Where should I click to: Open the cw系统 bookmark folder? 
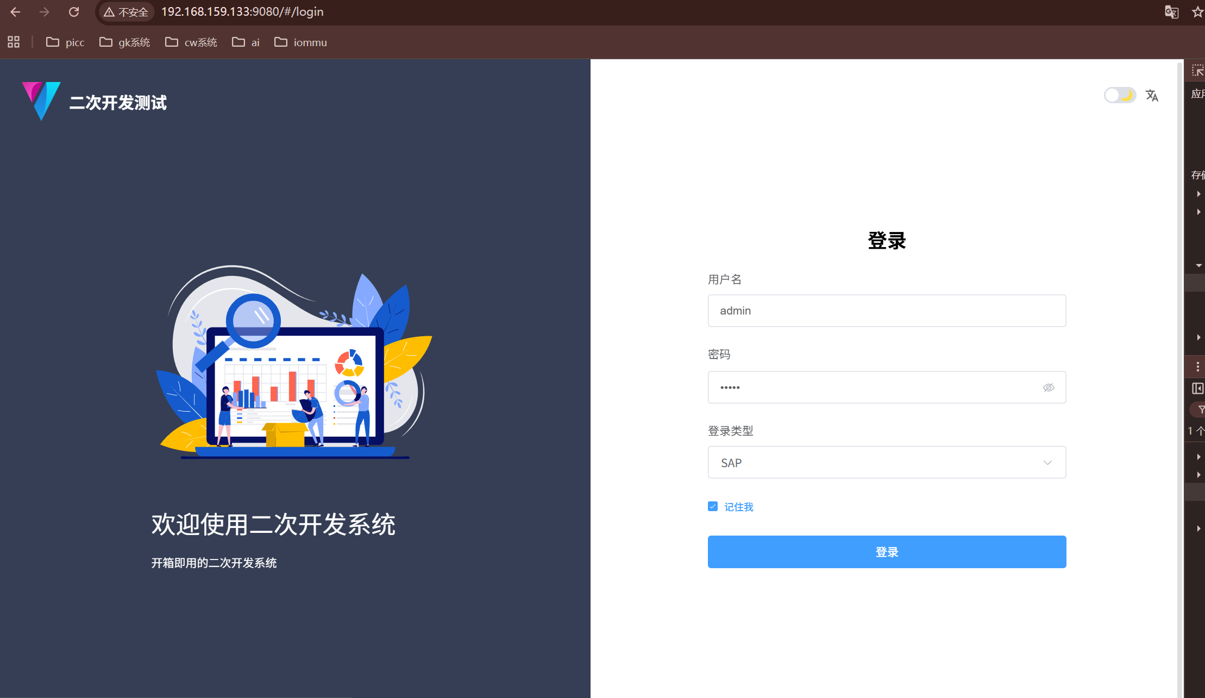(x=191, y=42)
